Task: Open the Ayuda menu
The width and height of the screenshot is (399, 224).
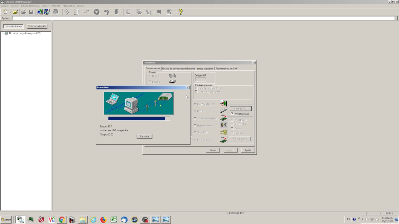Action: click(x=80, y=6)
